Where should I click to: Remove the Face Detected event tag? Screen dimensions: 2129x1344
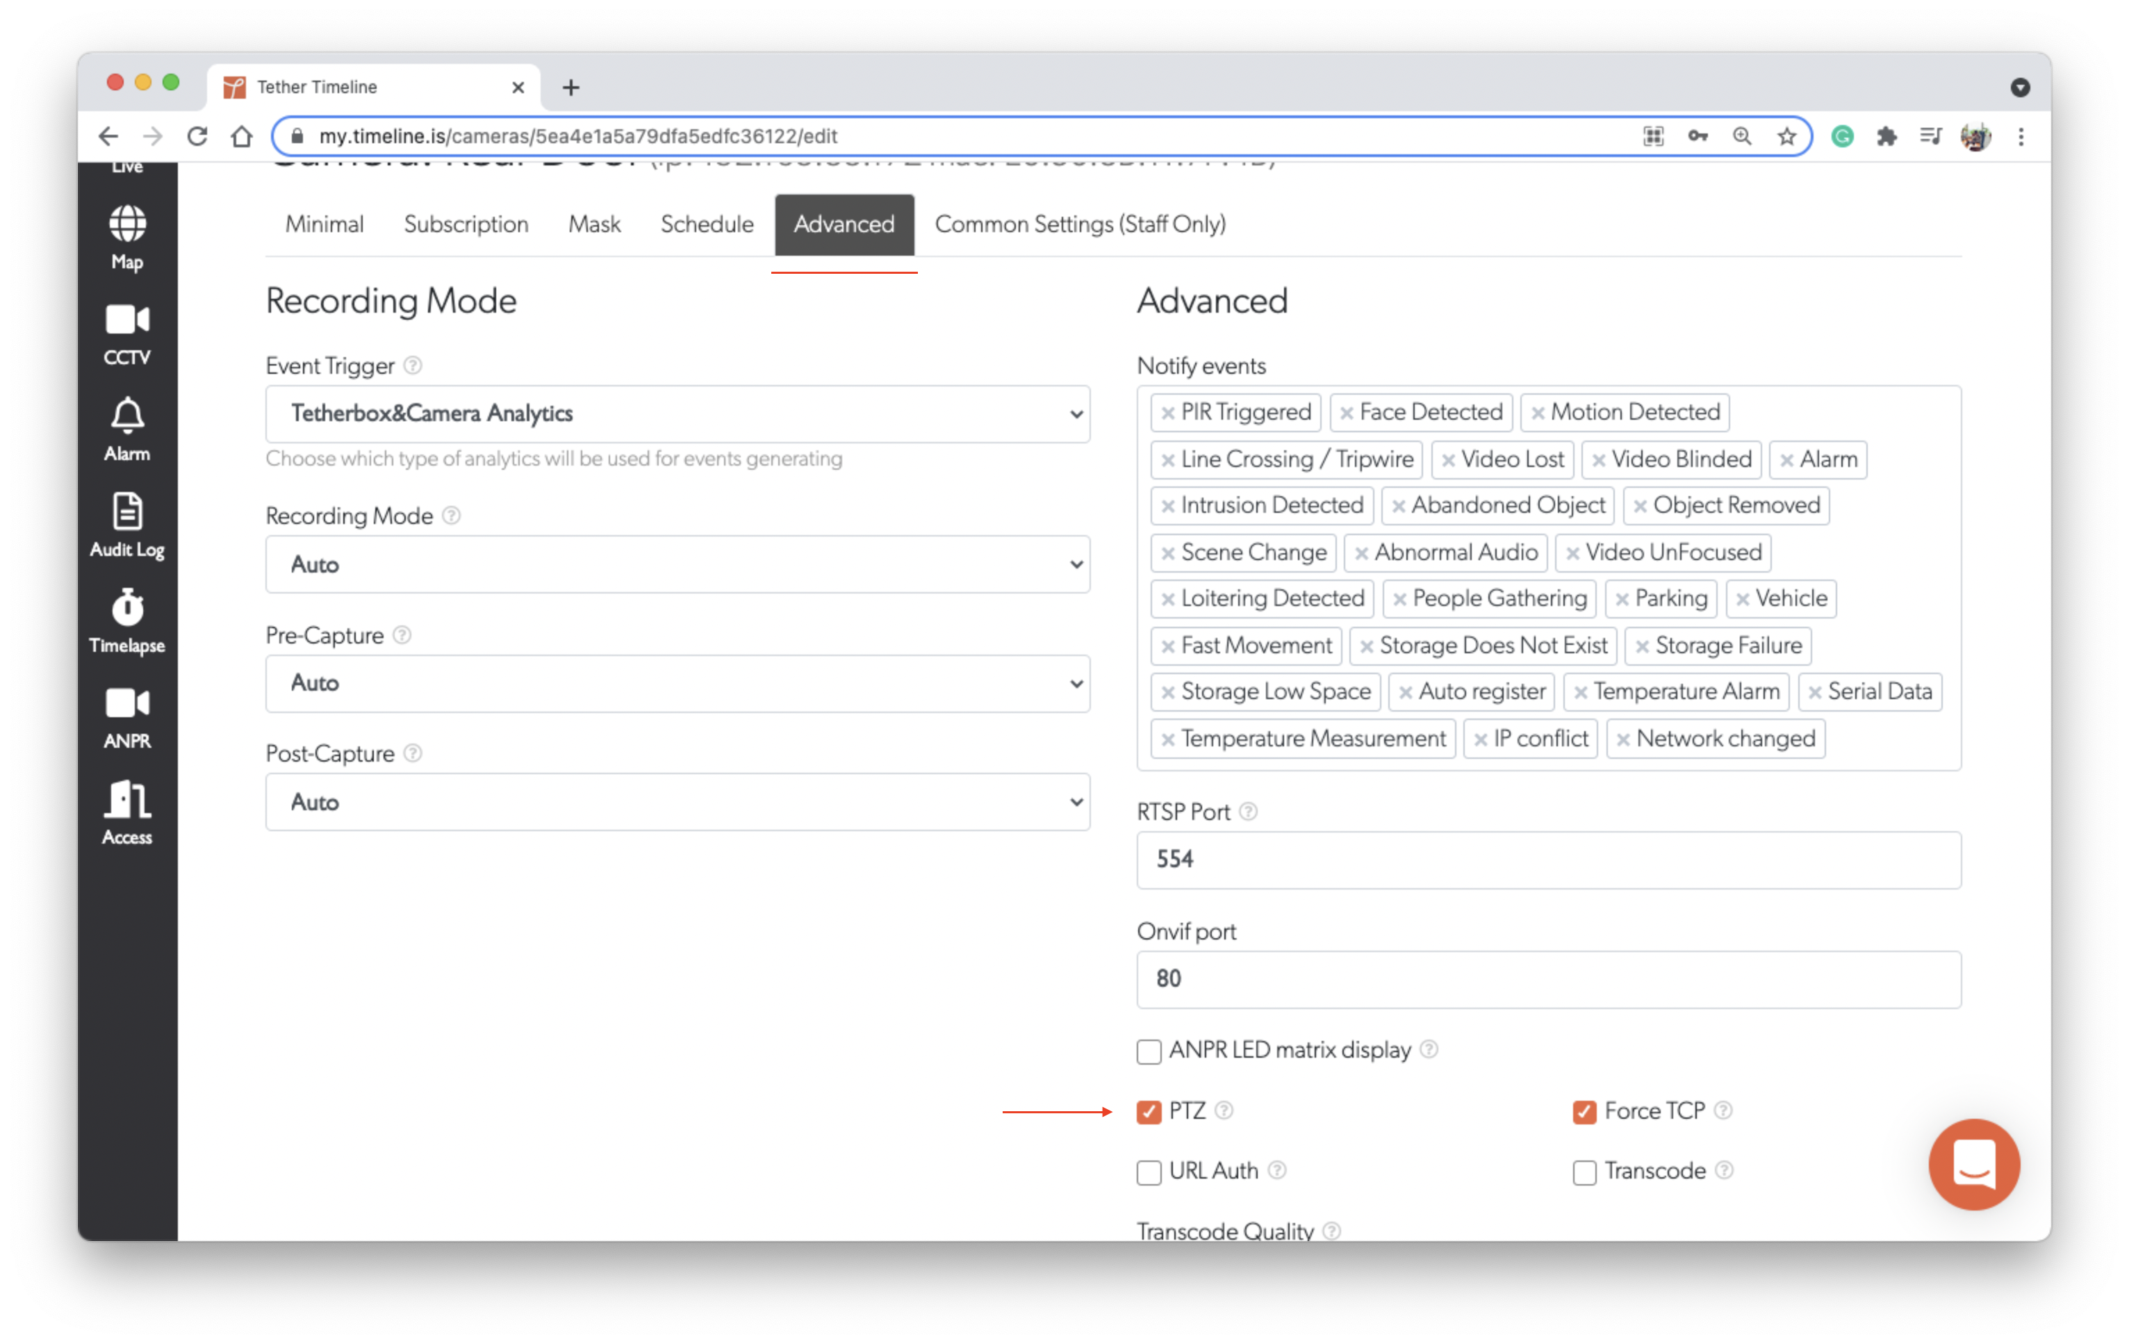pos(1347,412)
